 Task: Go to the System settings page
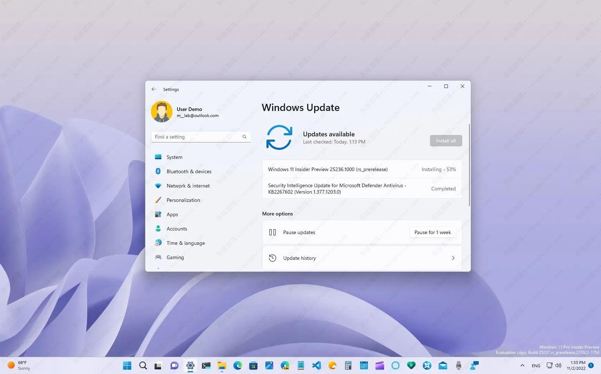click(x=174, y=157)
